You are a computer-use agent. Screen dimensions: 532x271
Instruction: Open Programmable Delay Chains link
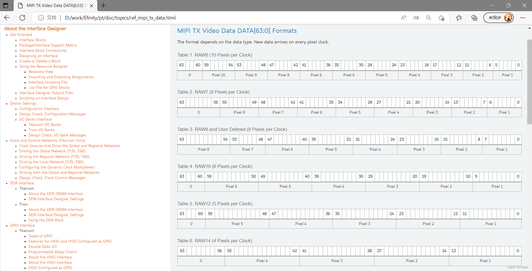(x=53, y=252)
